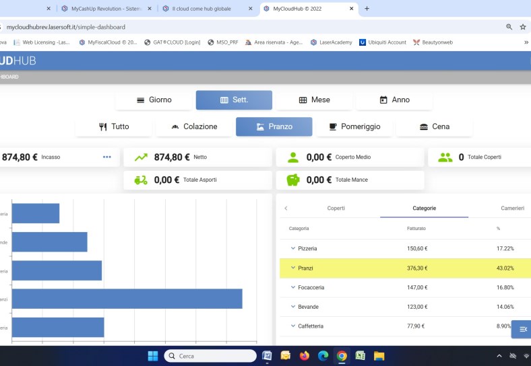Click the person icon for Coperto Medio

coord(293,157)
